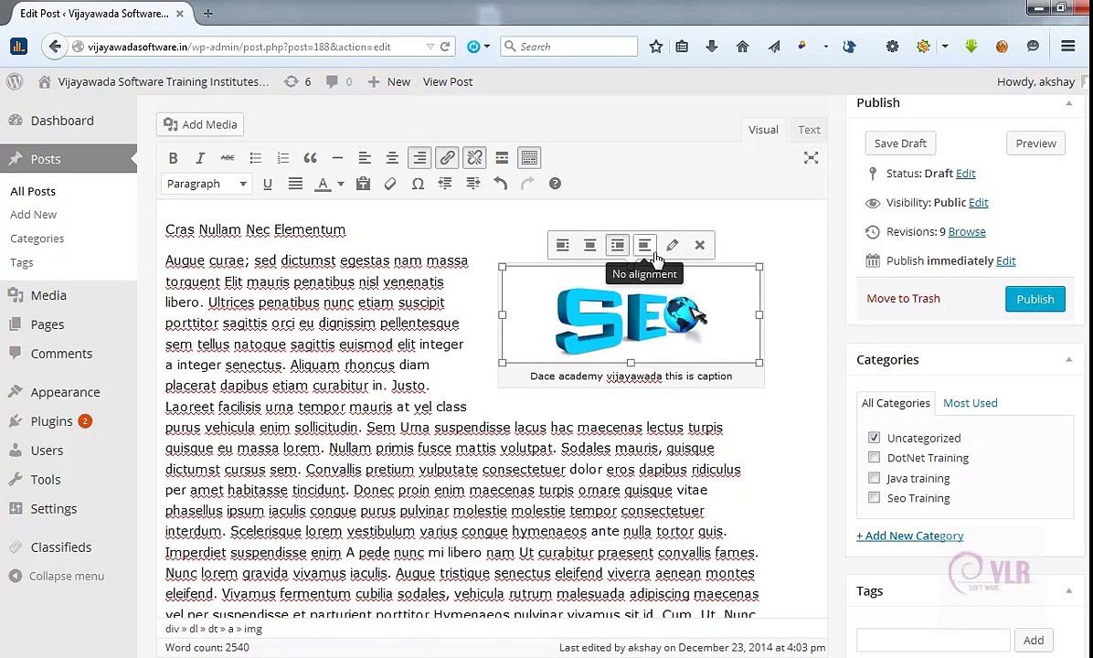Check the Seo Training category
This screenshot has height=658, width=1093.
click(x=874, y=498)
